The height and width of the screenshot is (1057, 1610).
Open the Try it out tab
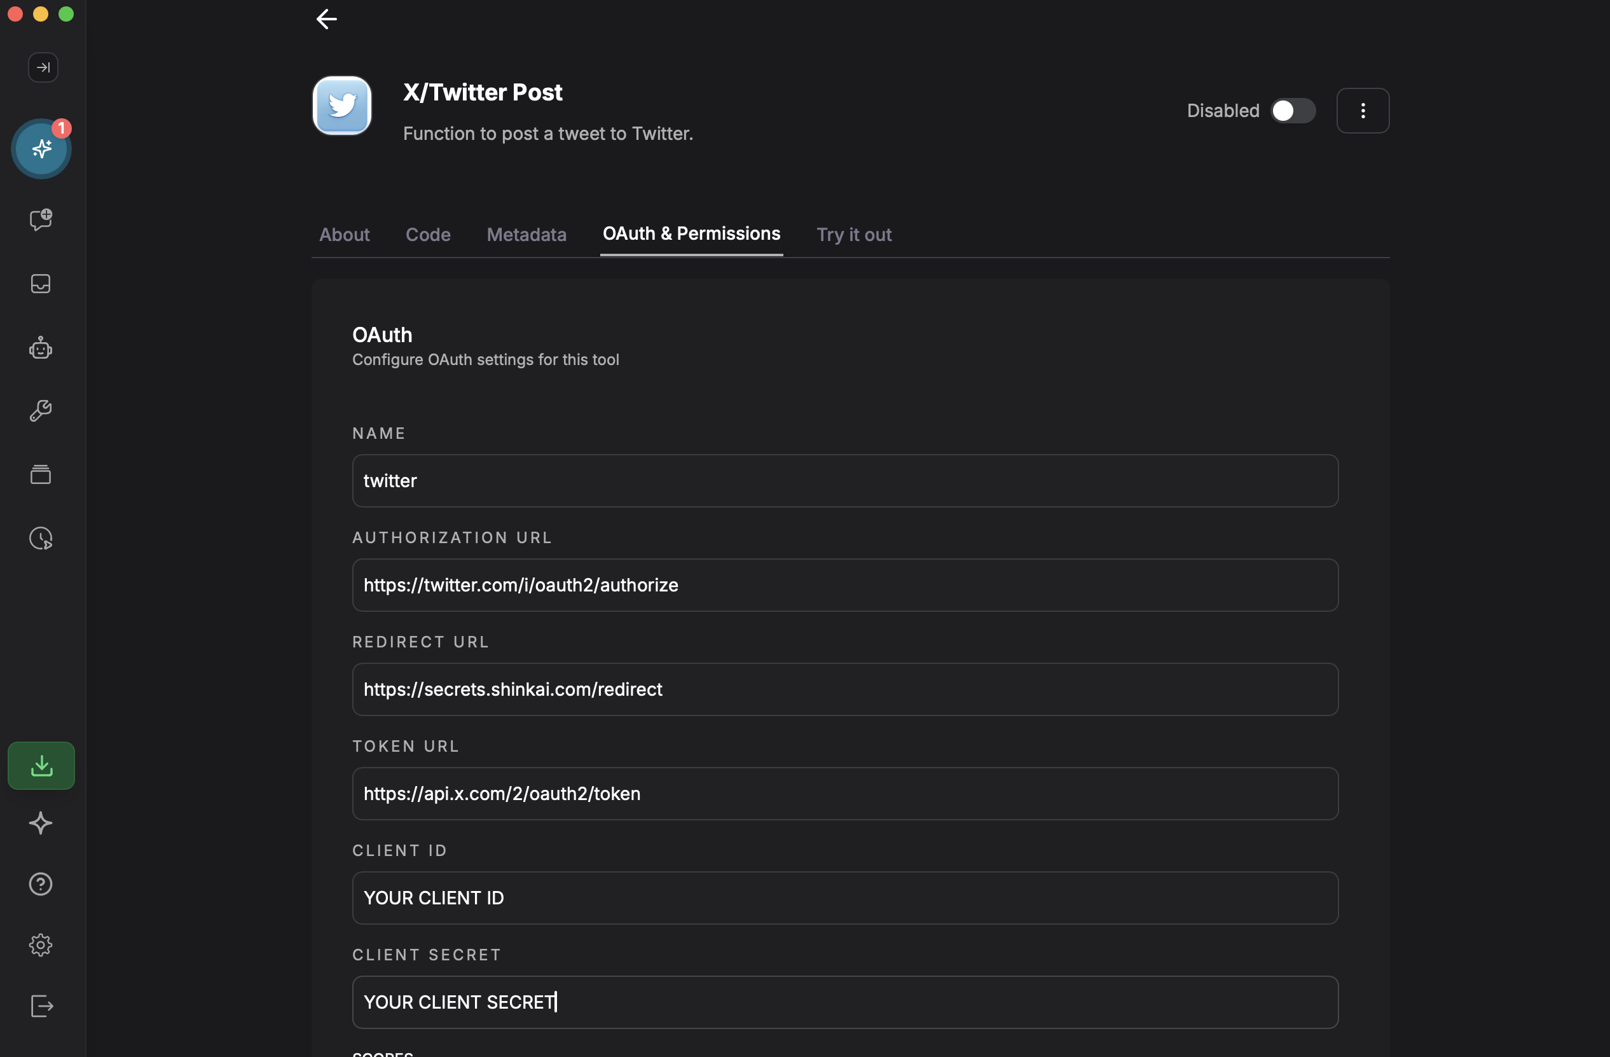[854, 235]
